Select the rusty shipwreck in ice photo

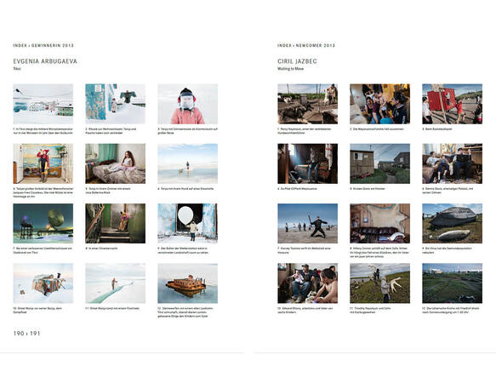pos(187,283)
